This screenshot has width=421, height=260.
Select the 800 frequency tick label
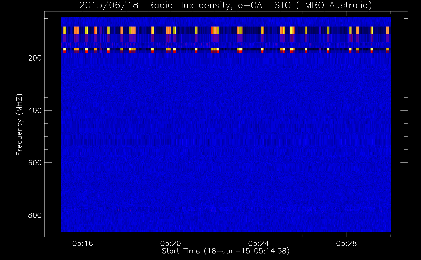point(35,215)
